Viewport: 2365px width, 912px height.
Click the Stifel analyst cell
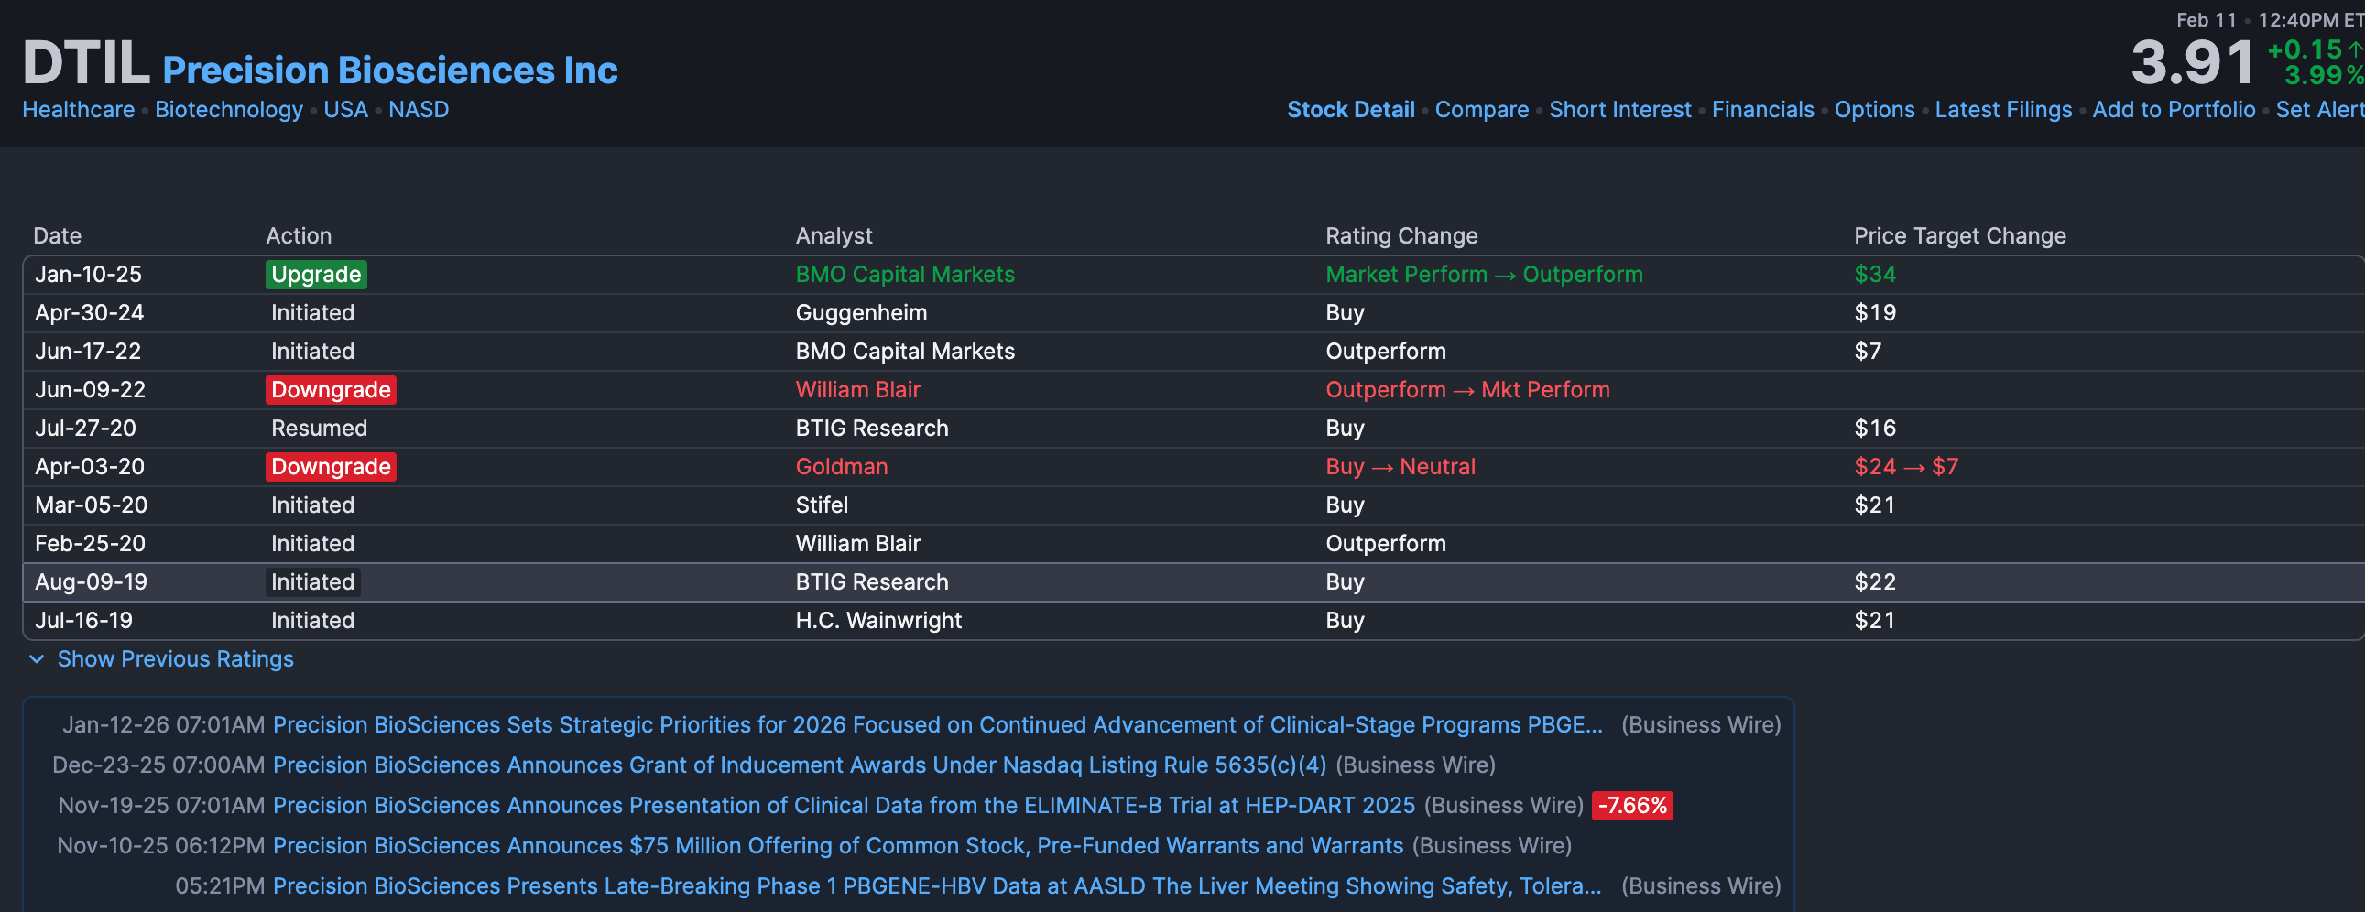822,505
